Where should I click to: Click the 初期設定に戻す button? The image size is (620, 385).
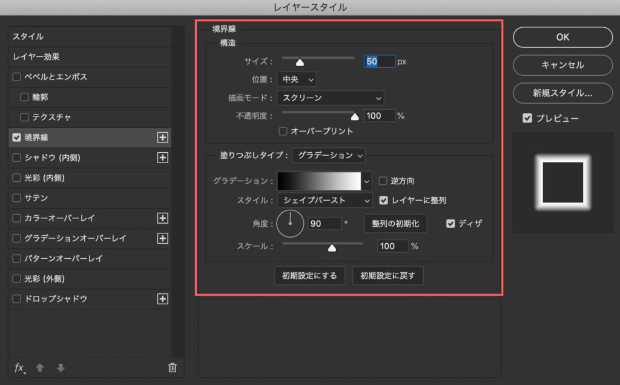click(387, 276)
